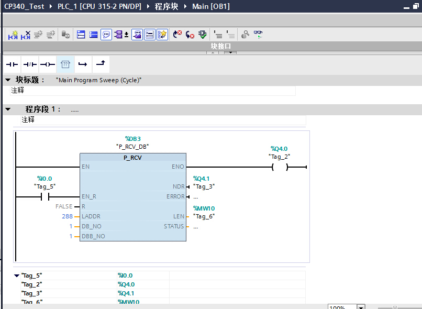Click the 块接口 block interface bar

(x=221, y=46)
